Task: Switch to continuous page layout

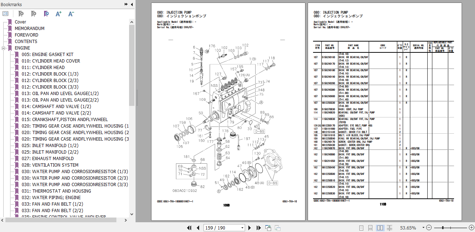Action: coord(370,228)
